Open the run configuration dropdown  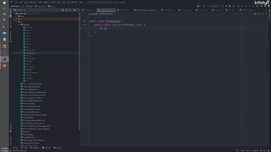coord(213,6)
